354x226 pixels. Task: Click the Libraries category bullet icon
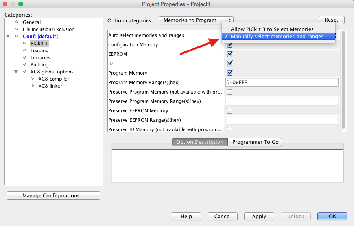[x=25, y=57]
